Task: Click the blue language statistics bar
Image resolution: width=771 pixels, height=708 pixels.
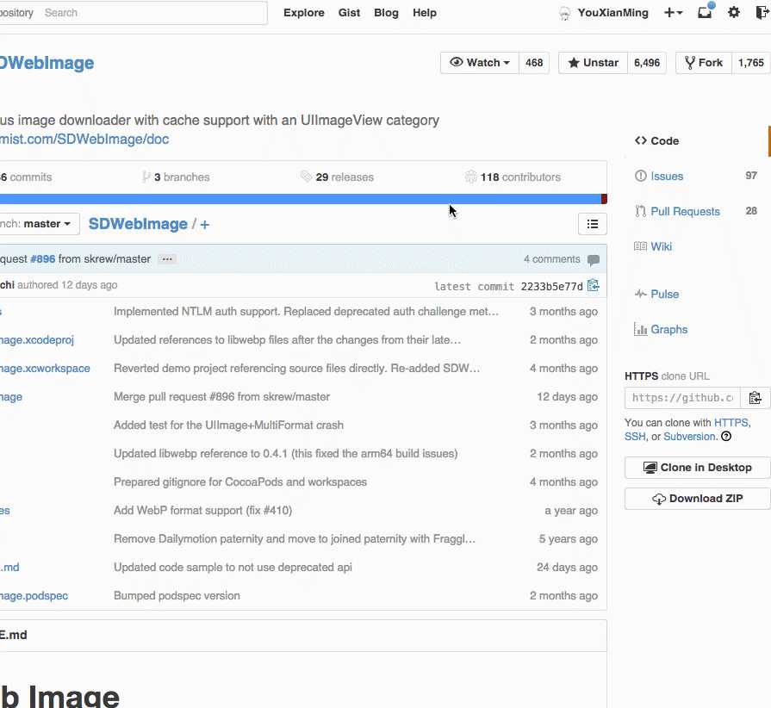Action: pyautogui.click(x=300, y=199)
